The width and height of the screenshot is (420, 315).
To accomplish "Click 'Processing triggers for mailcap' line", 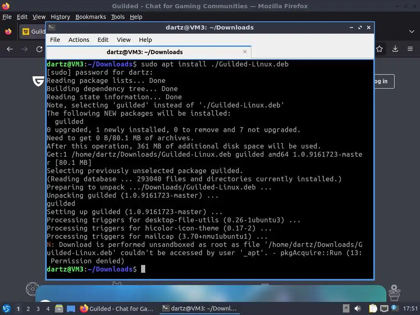I will [x=157, y=236].
